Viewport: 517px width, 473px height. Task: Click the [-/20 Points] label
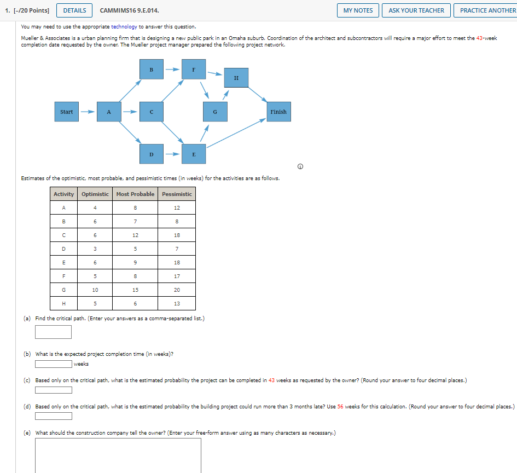tap(31, 10)
